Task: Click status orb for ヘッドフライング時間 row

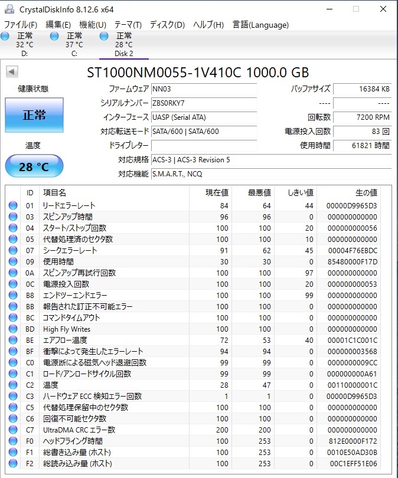Action: pyautogui.click(x=13, y=441)
